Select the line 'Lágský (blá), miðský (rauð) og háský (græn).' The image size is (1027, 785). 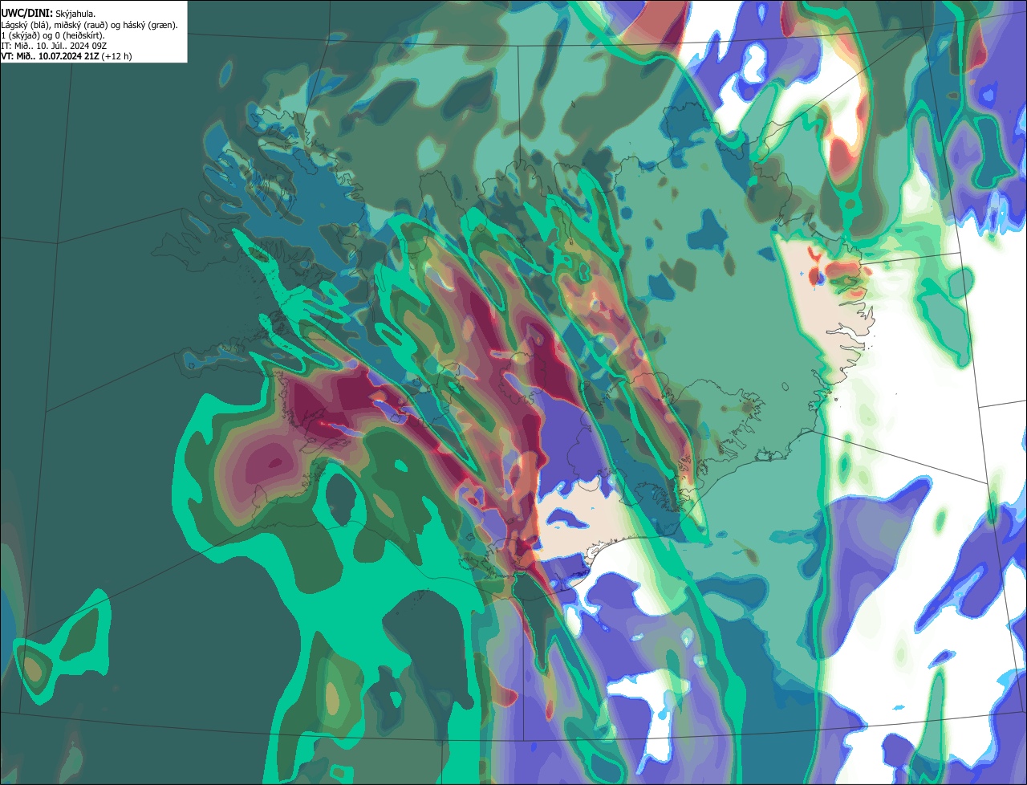point(90,25)
